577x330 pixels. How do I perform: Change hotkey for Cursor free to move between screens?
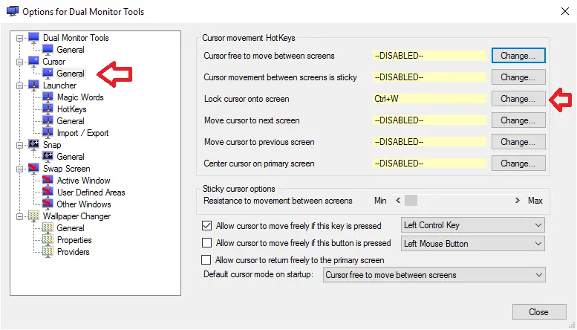pos(518,56)
